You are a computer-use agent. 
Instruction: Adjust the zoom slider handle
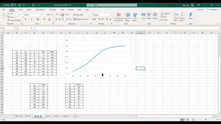tap(206, 120)
